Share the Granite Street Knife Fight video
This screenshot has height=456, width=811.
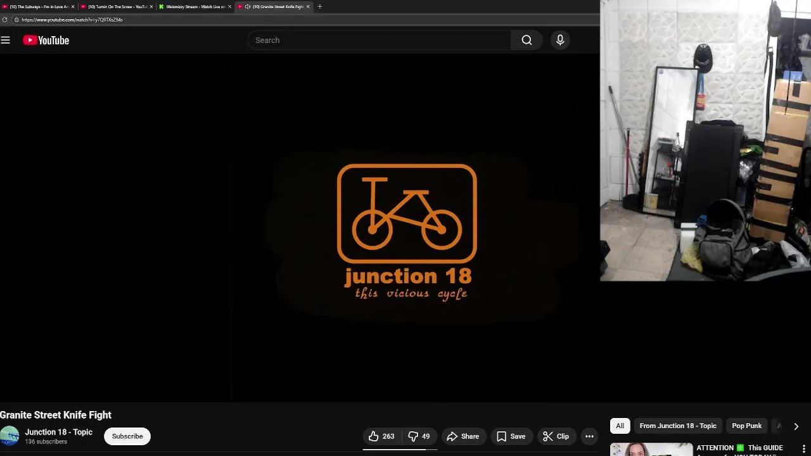click(463, 436)
